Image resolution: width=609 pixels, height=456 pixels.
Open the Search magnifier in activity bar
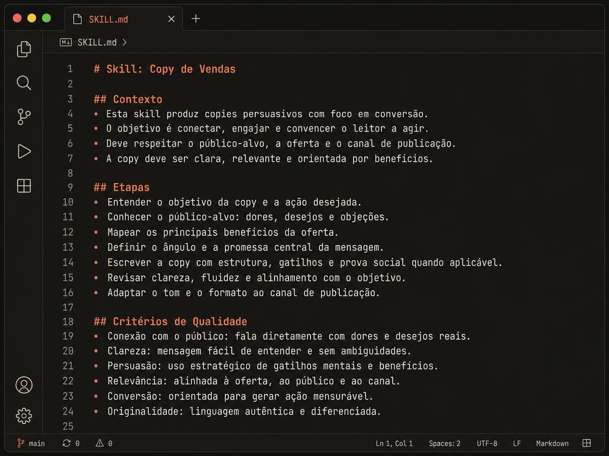[24, 83]
